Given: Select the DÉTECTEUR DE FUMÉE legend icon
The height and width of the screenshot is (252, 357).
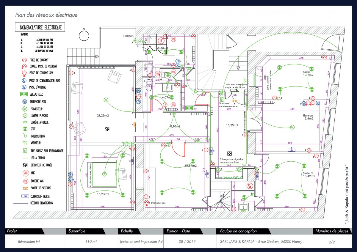Looking at the screenshot, I should (24, 165).
